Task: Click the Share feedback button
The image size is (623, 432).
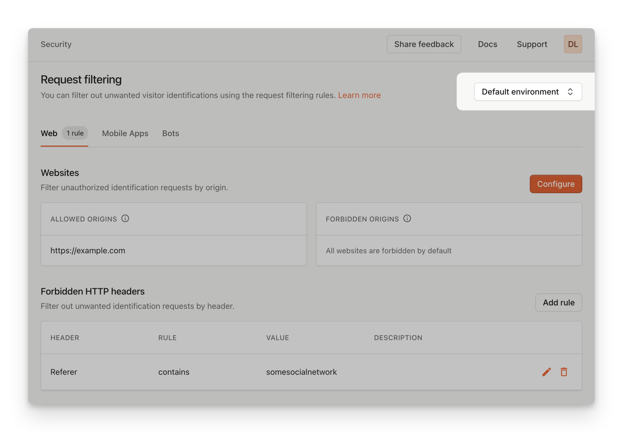Action: tap(424, 44)
